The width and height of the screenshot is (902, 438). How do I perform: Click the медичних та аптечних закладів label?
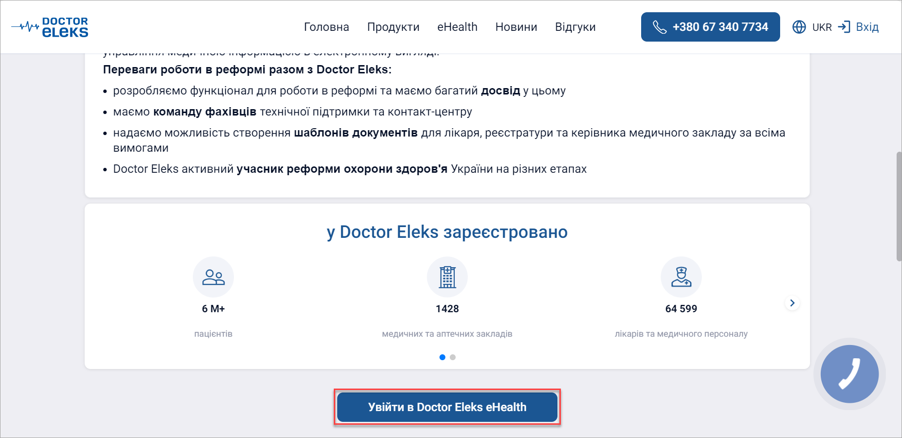pyautogui.click(x=447, y=334)
